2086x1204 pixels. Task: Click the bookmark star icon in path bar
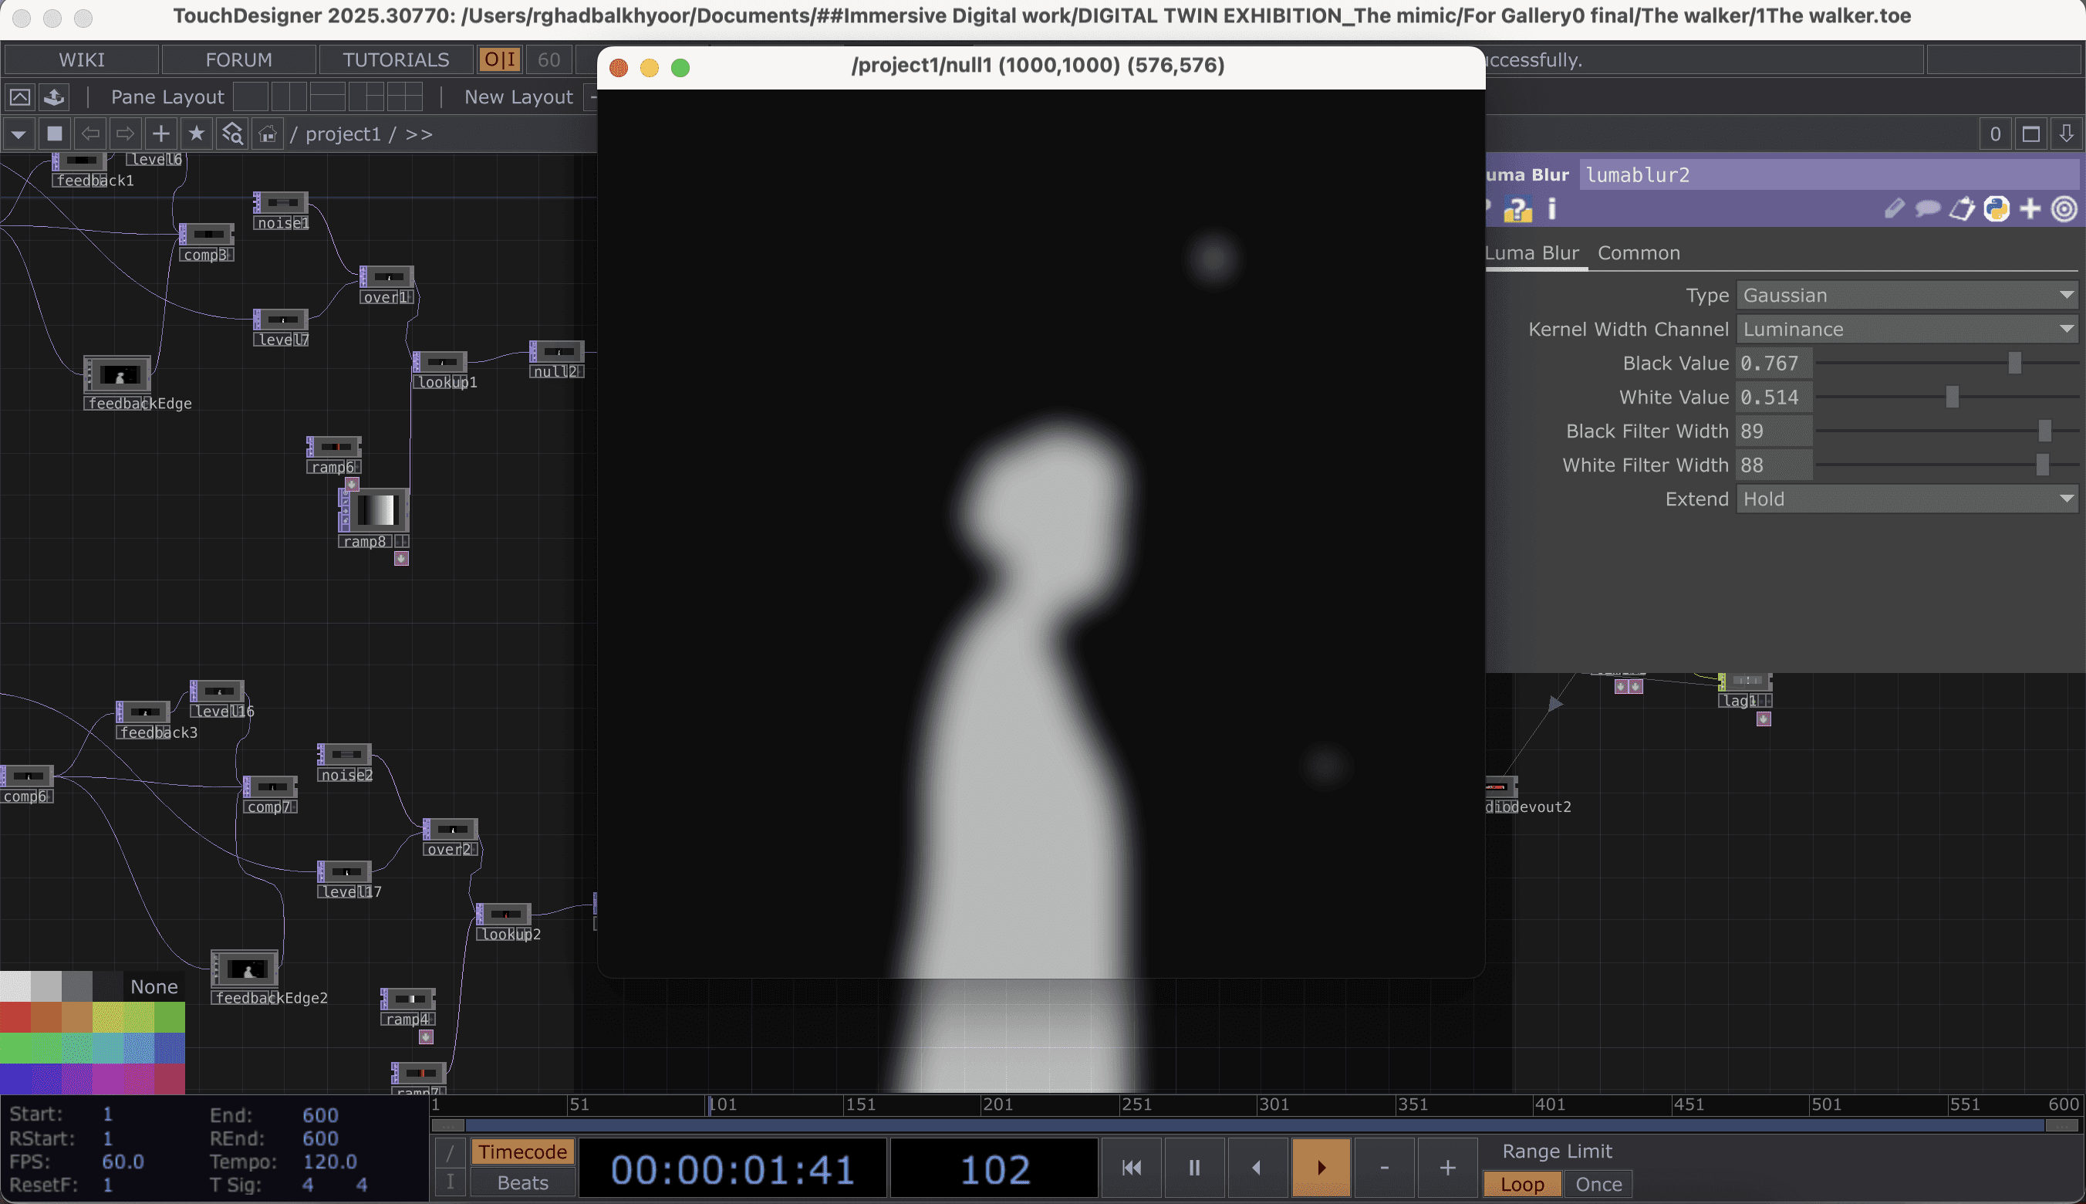point(196,133)
